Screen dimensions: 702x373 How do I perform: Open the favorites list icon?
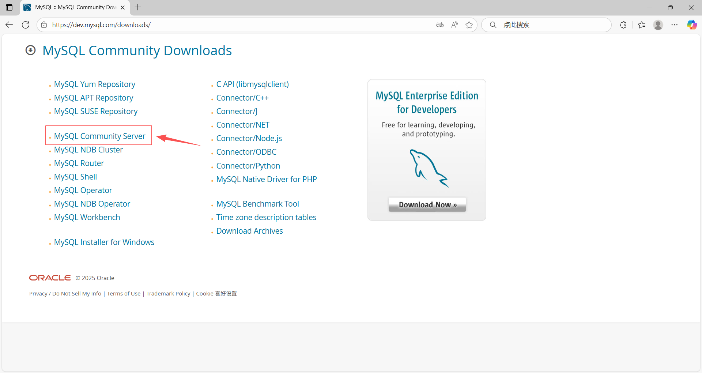pyautogui.click(x=642, y=25)
